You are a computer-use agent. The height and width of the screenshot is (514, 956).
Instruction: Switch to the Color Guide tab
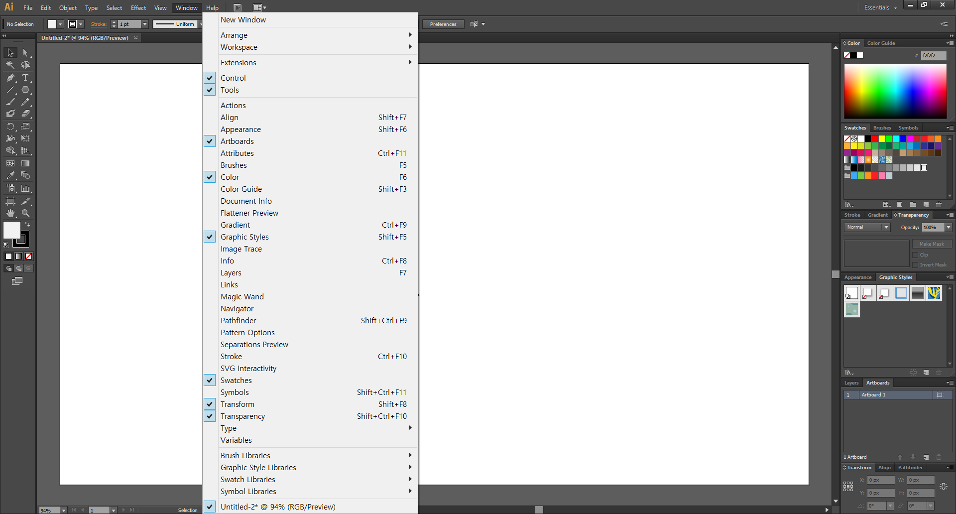coord(881,43)
